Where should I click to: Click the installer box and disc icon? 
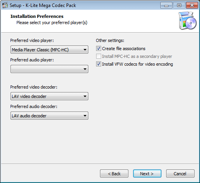[187, 21]
